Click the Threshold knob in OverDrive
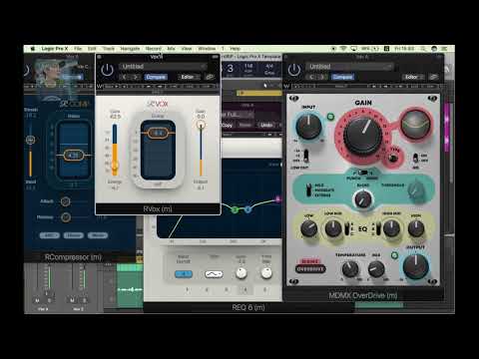The height and width of the screenshot is (359, 479). point(416,191)
